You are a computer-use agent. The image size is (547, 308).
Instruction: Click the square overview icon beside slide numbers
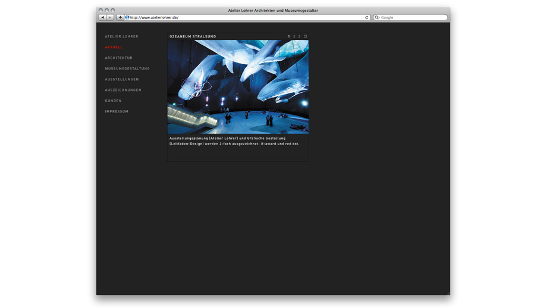coord(306,37)
